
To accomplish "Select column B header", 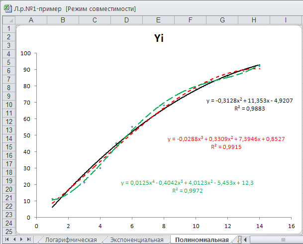I will click(x=63, y=20).
